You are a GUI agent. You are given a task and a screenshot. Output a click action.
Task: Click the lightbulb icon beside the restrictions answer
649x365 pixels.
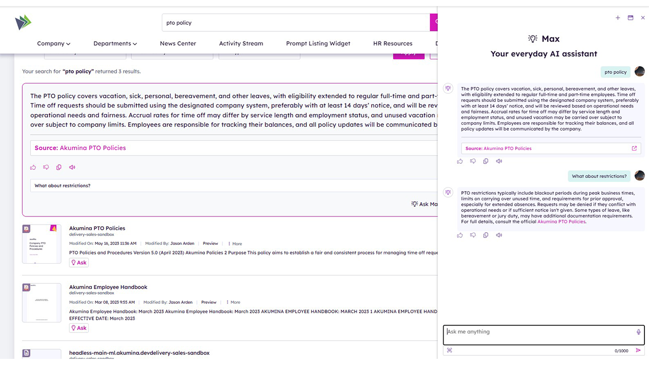(x=448, y=192)
